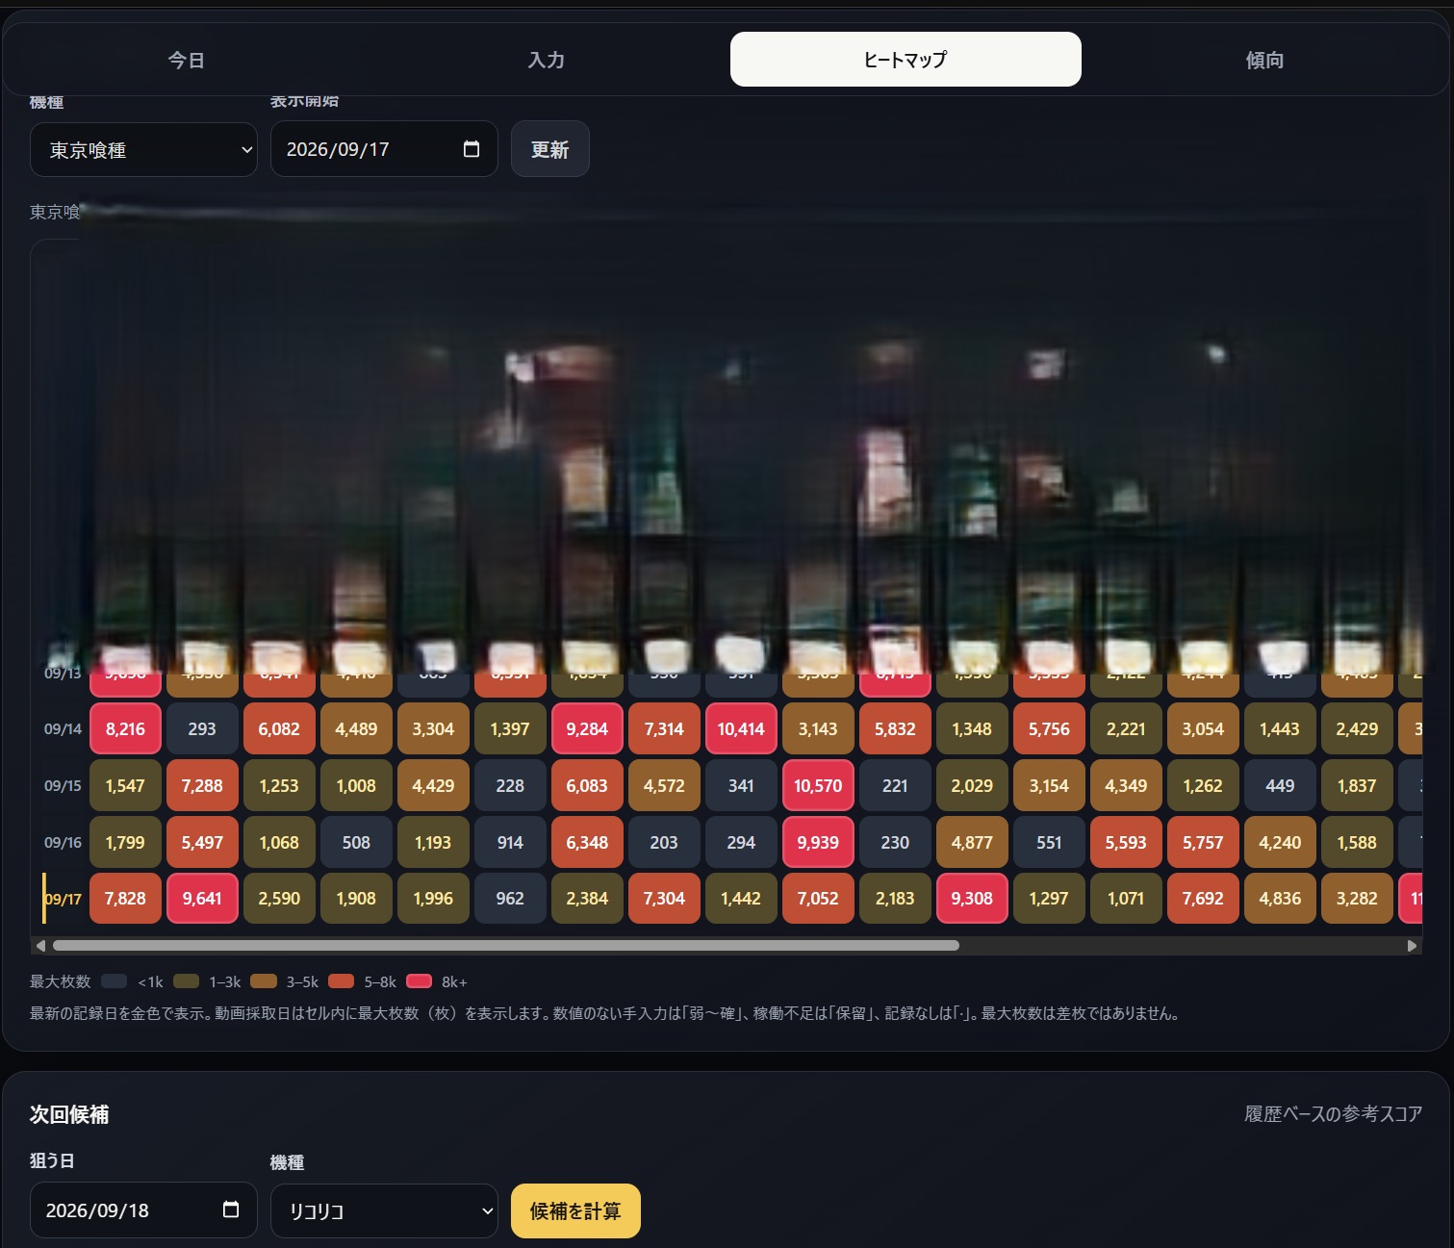Click the 5–8k legend color swatch

point(341,981)
